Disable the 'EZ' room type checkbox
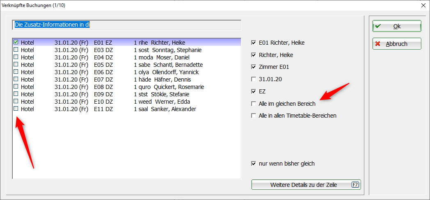 click(254, 91)
